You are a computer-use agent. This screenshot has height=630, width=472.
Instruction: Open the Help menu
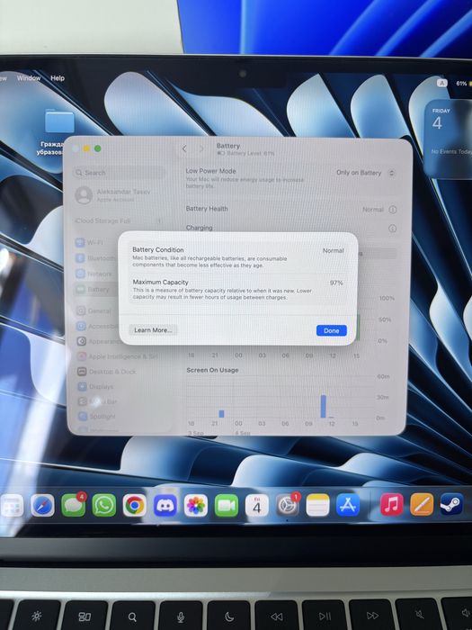tap(58, 78)
